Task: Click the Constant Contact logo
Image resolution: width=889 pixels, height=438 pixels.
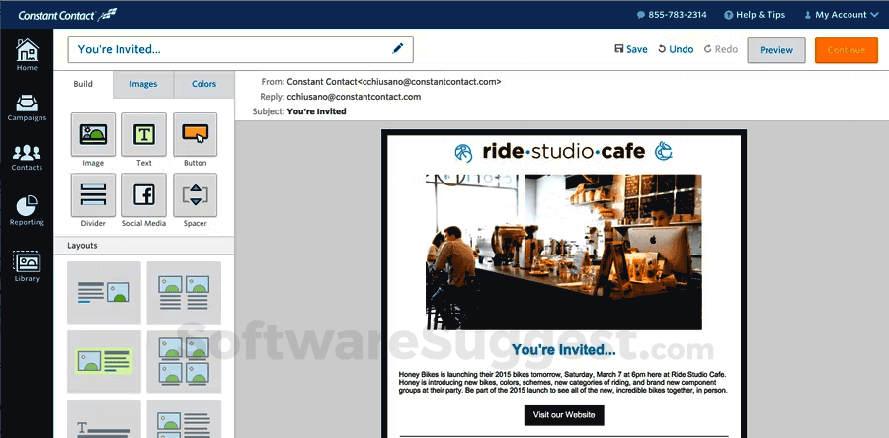Action: pos(67,15)
